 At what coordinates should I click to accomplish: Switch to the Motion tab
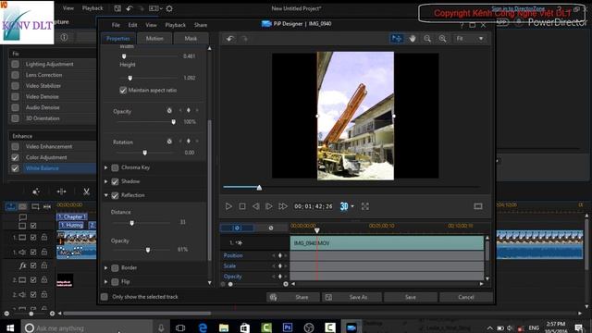pyautogui.click(x=154, y=38)
